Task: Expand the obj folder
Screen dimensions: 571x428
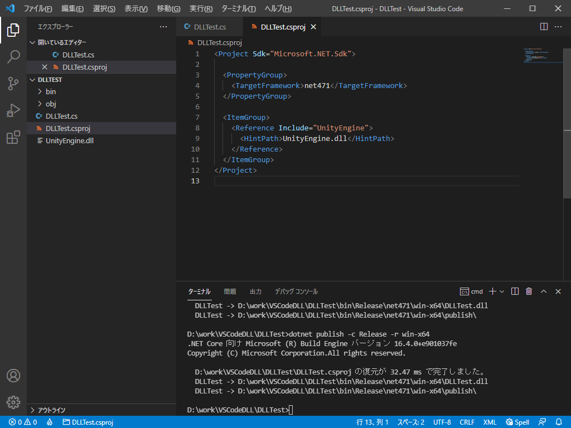Action: coord(51,104)
